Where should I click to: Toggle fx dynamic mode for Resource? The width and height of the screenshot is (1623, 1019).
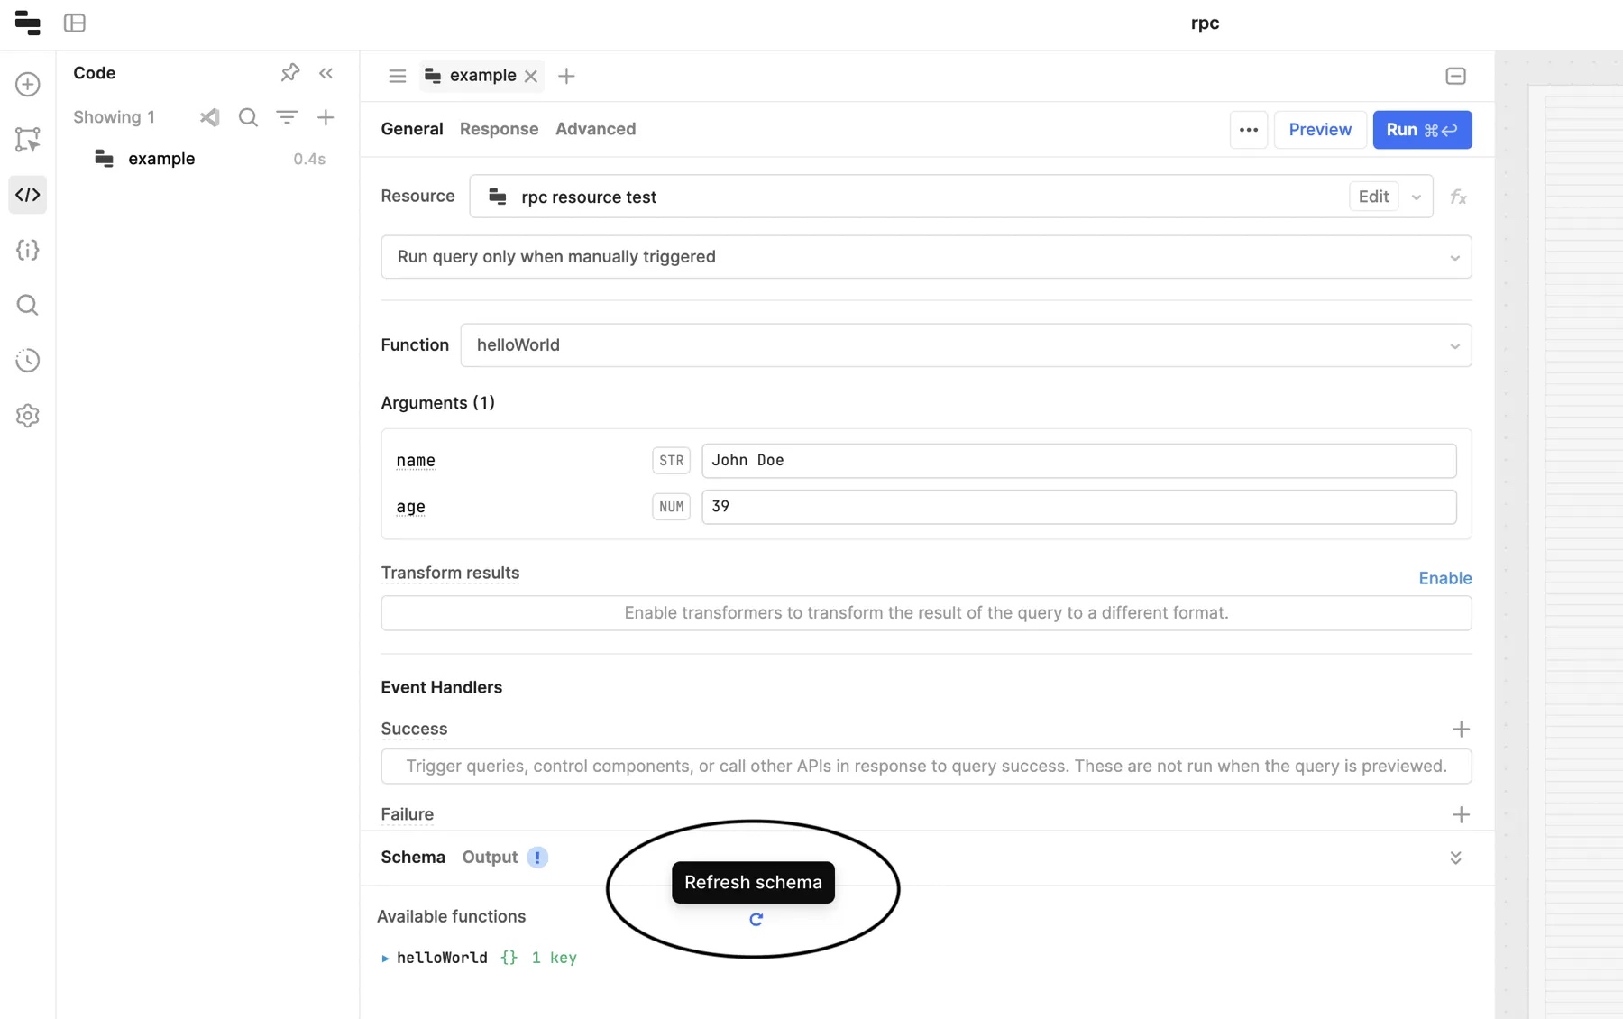pos(1458,197)
